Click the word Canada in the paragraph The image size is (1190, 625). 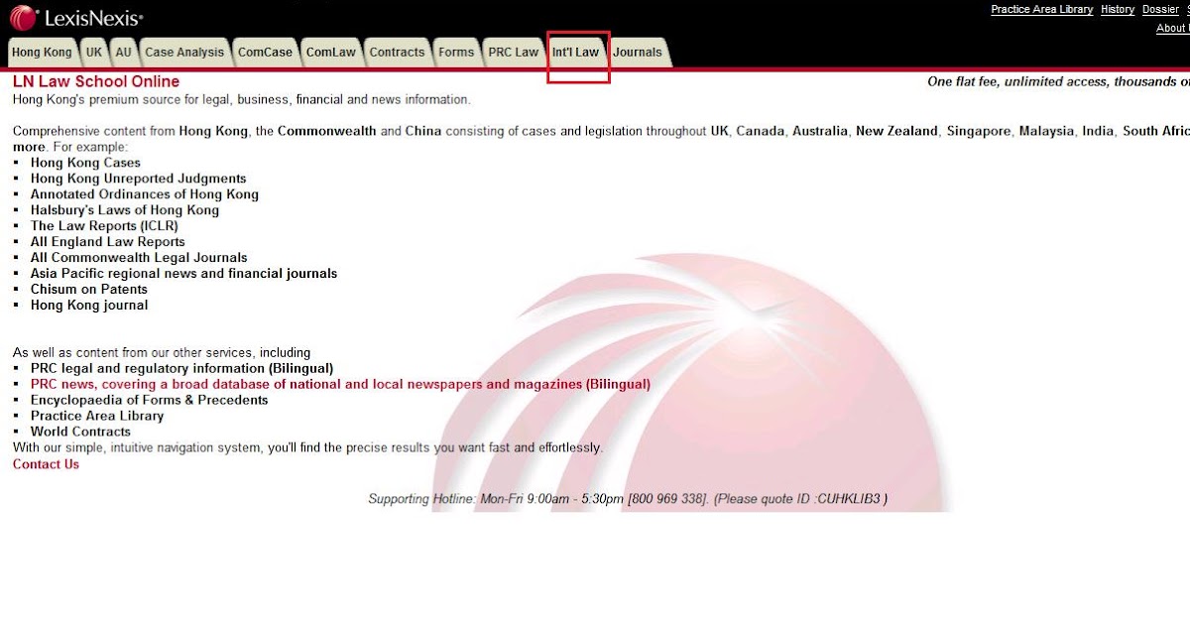[760, 131]
